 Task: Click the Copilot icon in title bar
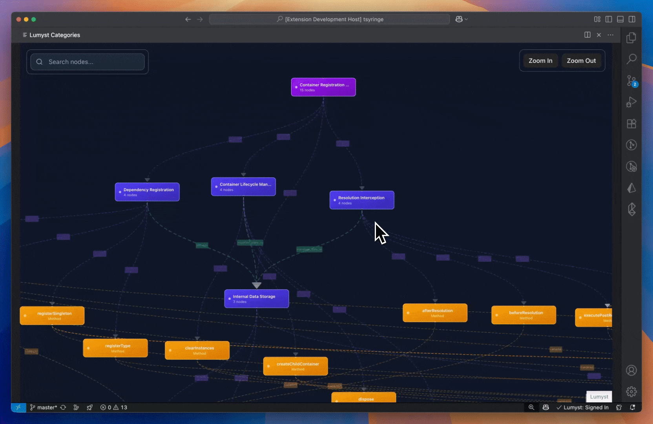point(459,19)
